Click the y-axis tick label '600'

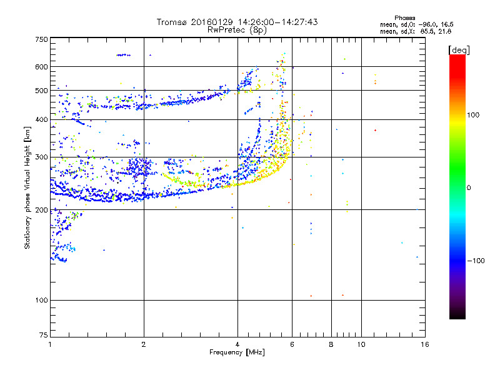(x=41, y=67)
